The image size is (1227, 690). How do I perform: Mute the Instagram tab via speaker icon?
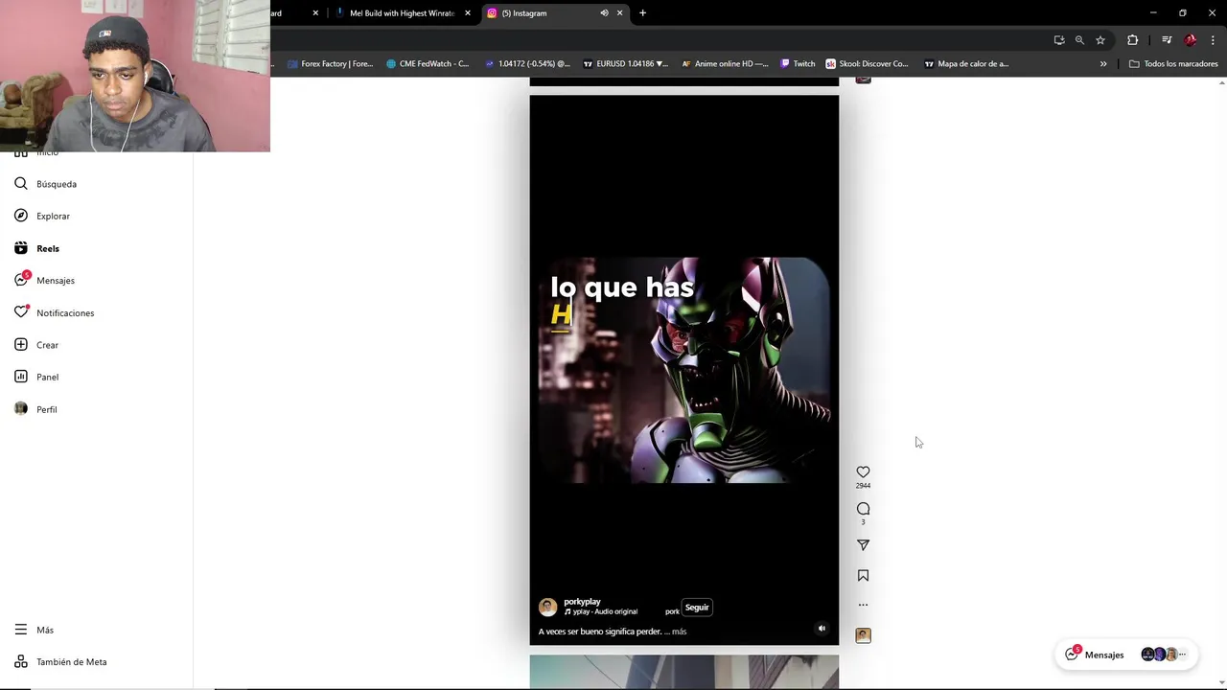pos(604,13)
